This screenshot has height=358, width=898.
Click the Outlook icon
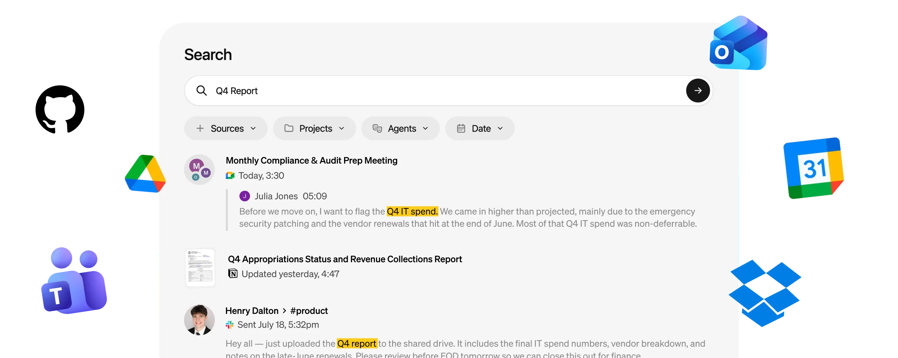pos(739,43)
